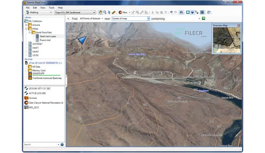Open the Help menu
The image size is (265, 153).
pyautogui.click(x=60, y=8)
